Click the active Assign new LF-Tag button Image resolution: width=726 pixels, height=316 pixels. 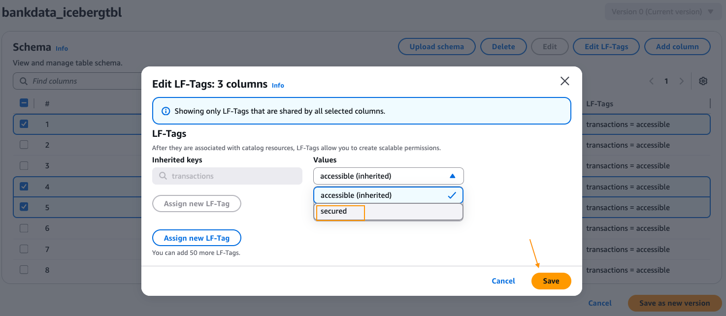197,238
